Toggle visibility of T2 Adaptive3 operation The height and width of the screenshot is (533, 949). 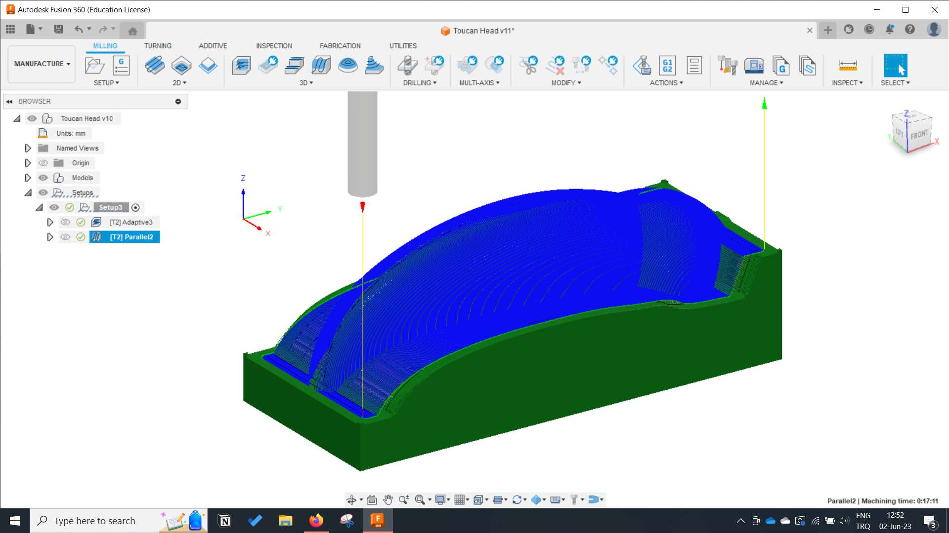(x=65, y=222)
